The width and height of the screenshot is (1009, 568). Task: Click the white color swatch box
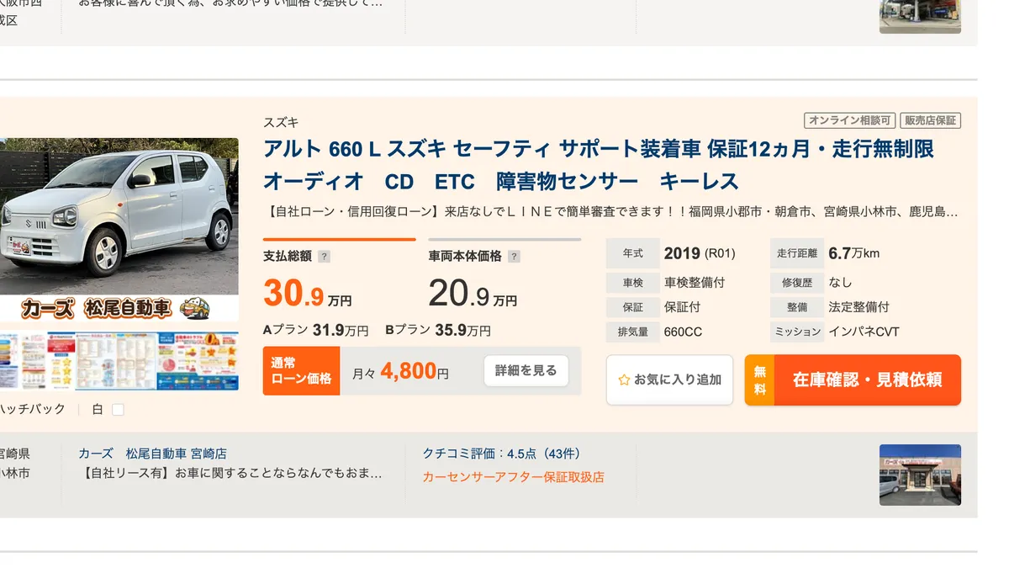coord(118,410)
